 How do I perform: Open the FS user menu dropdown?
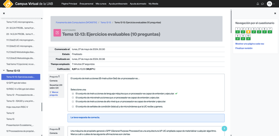coord(271,4)
